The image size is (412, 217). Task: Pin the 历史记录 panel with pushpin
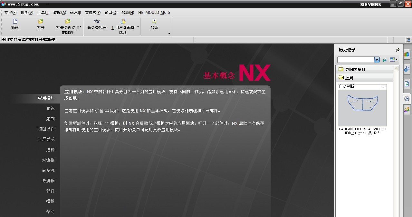pyautogui.click(x=398, y=50)
